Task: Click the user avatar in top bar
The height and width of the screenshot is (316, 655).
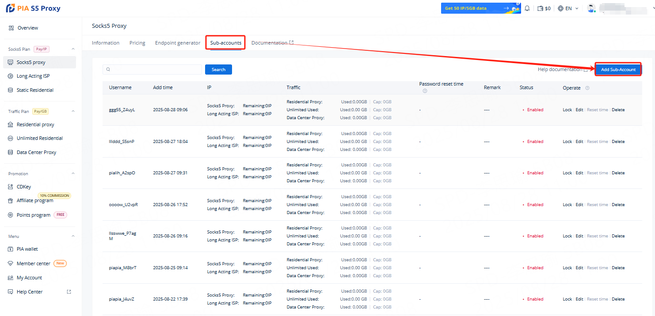Action: [591, 8]
